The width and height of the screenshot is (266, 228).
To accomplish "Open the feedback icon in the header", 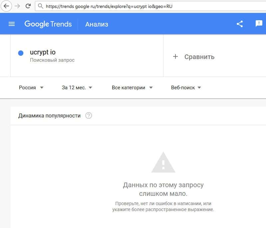I will (259, 24).
